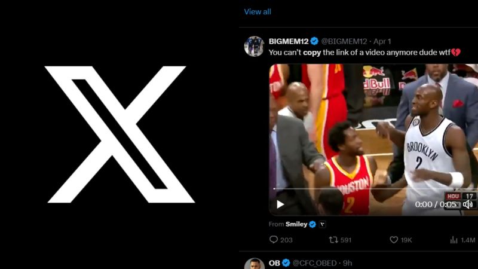478x269 pixels.
Task: Click the large X logo
Action: pos(120,134)
